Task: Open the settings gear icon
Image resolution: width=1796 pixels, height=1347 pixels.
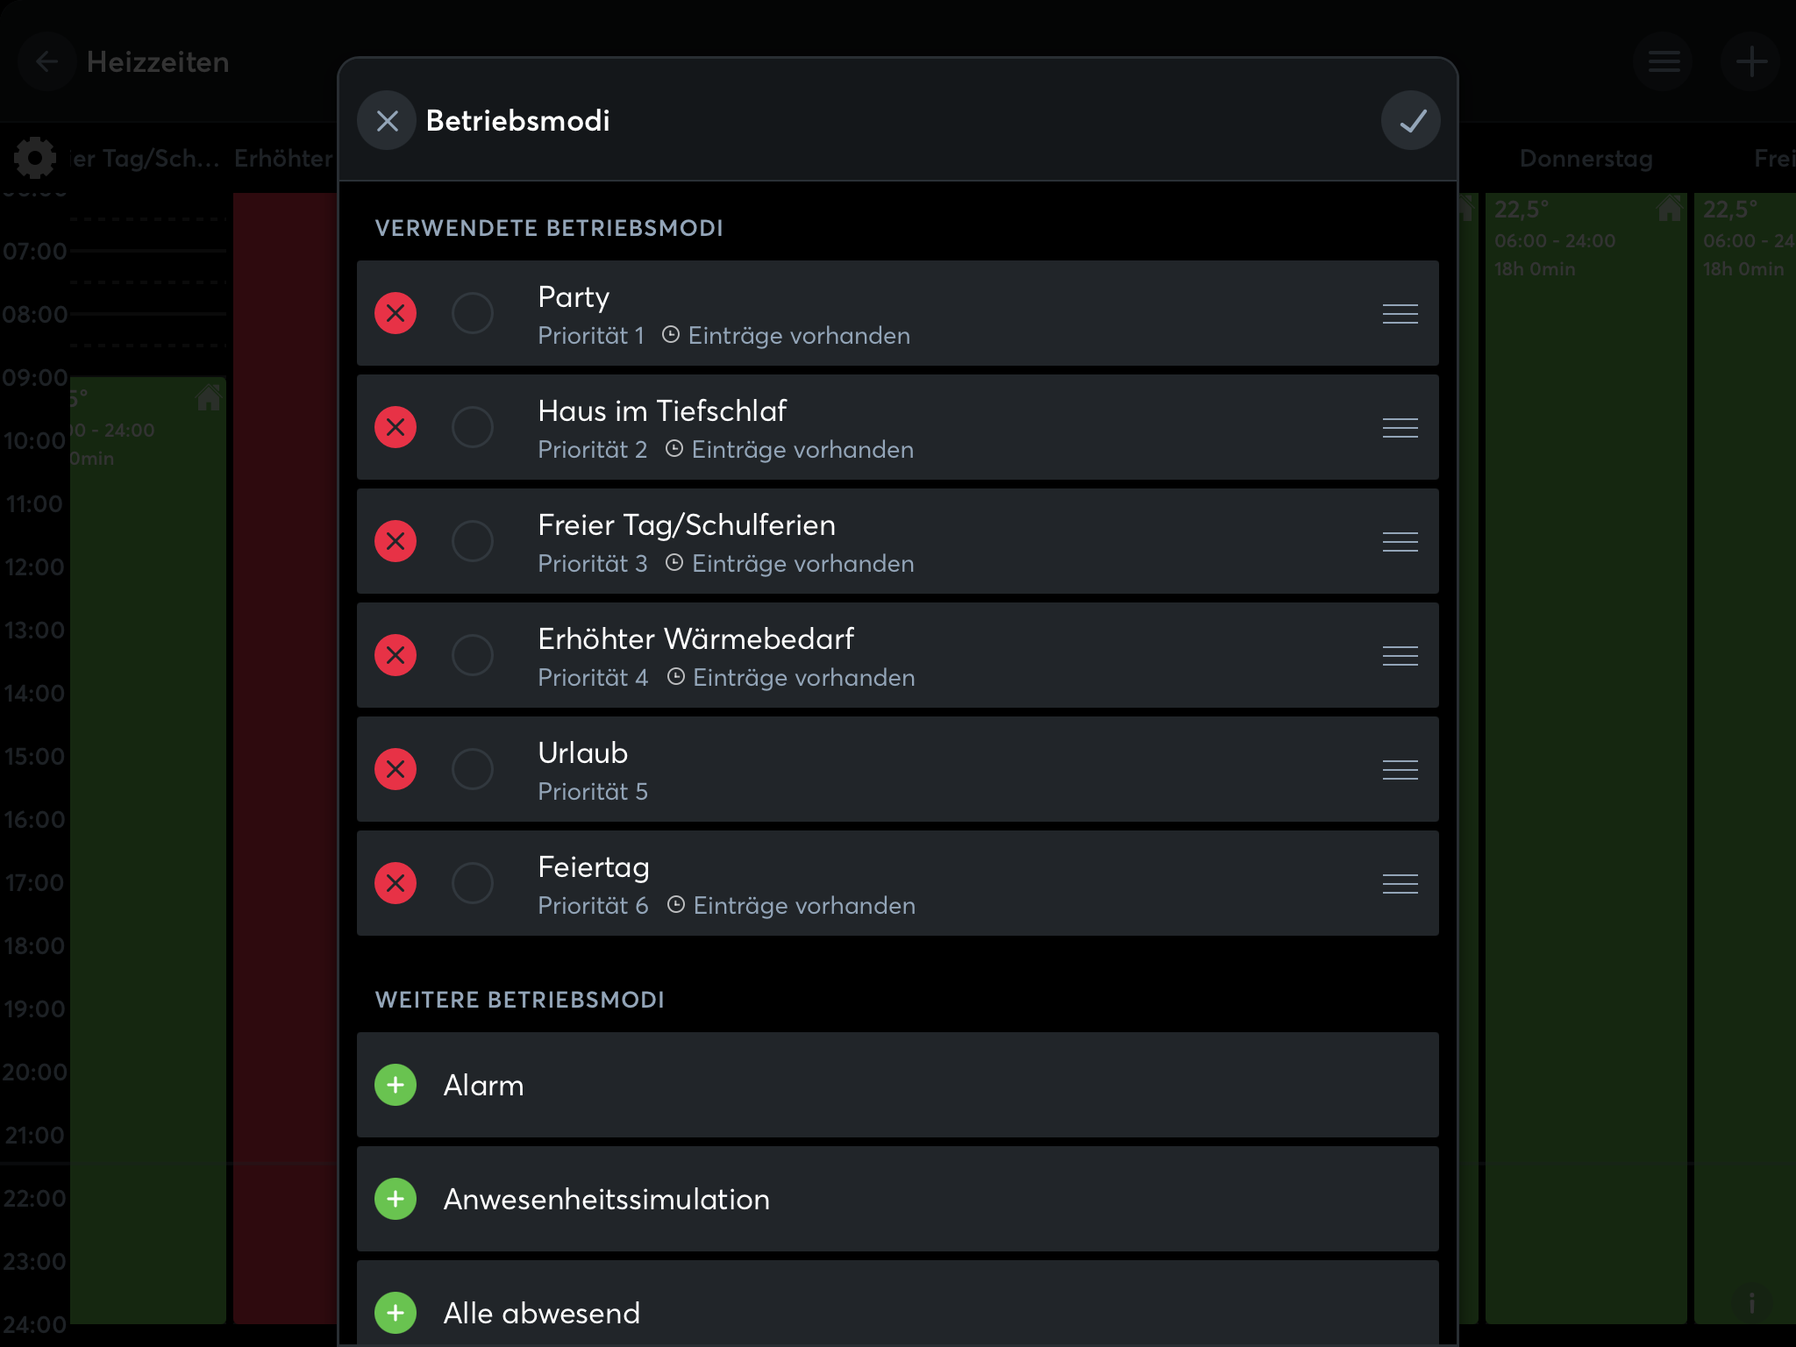Action: click(x=35, y=158)
